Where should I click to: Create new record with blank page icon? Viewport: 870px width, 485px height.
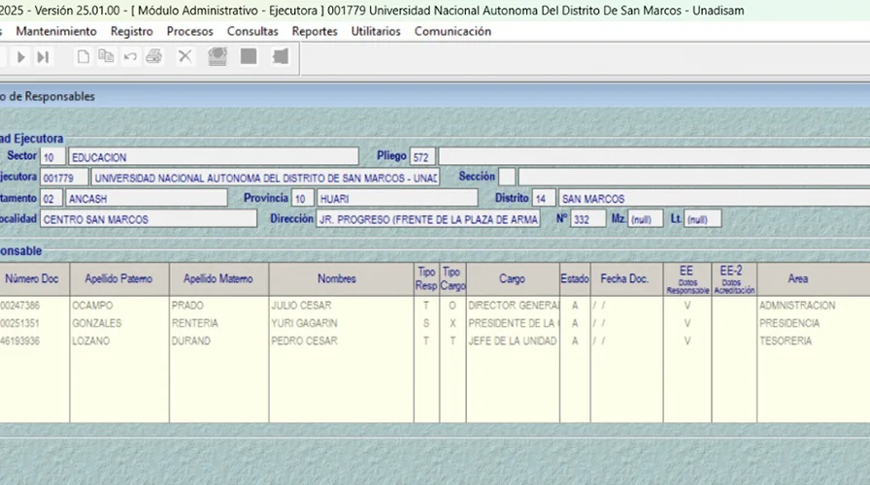pyautogui.click(x=84, y=56)
